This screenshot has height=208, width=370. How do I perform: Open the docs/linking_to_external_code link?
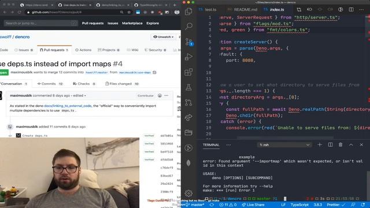click(68, 106)
